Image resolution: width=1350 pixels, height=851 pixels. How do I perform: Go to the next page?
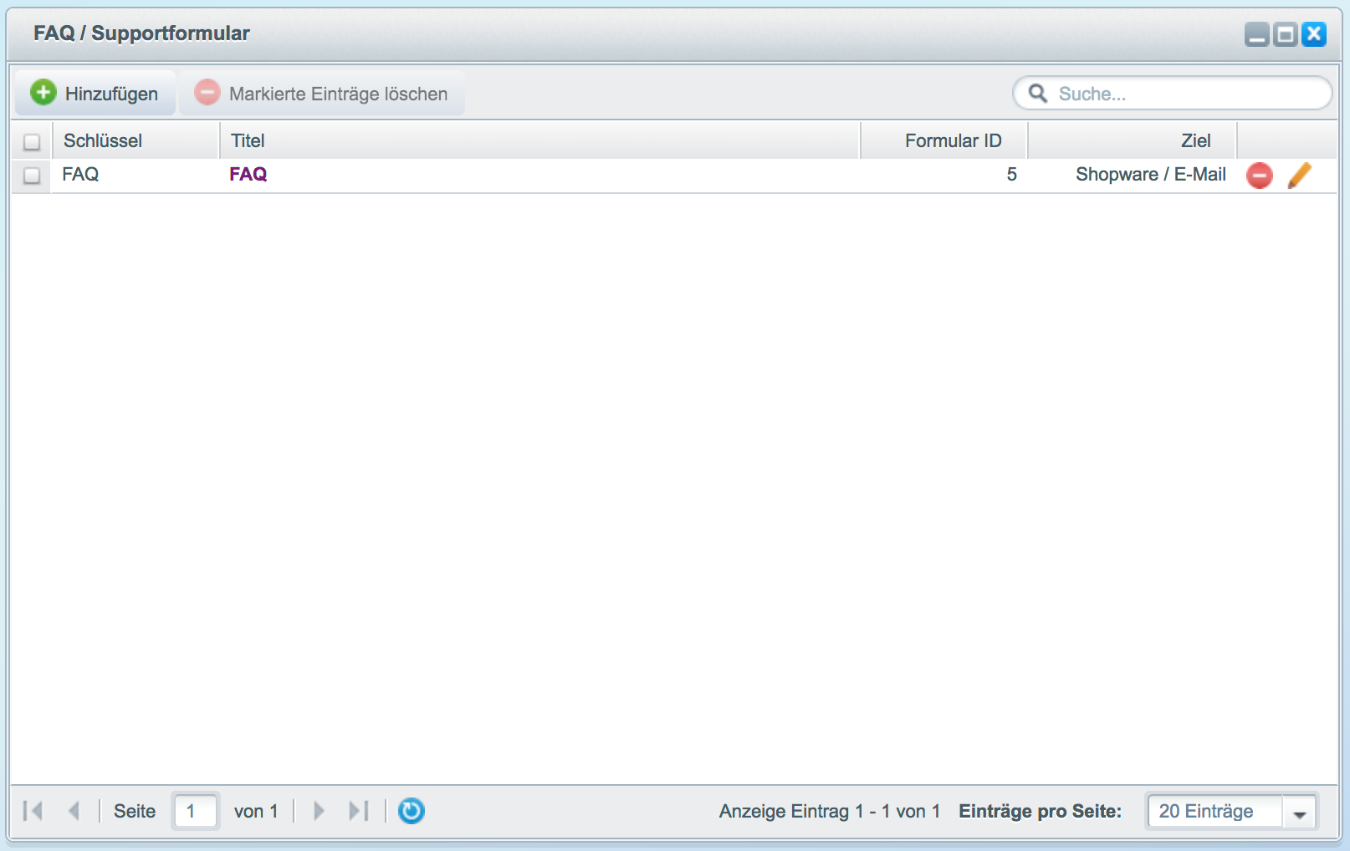[x=319, y=810]
